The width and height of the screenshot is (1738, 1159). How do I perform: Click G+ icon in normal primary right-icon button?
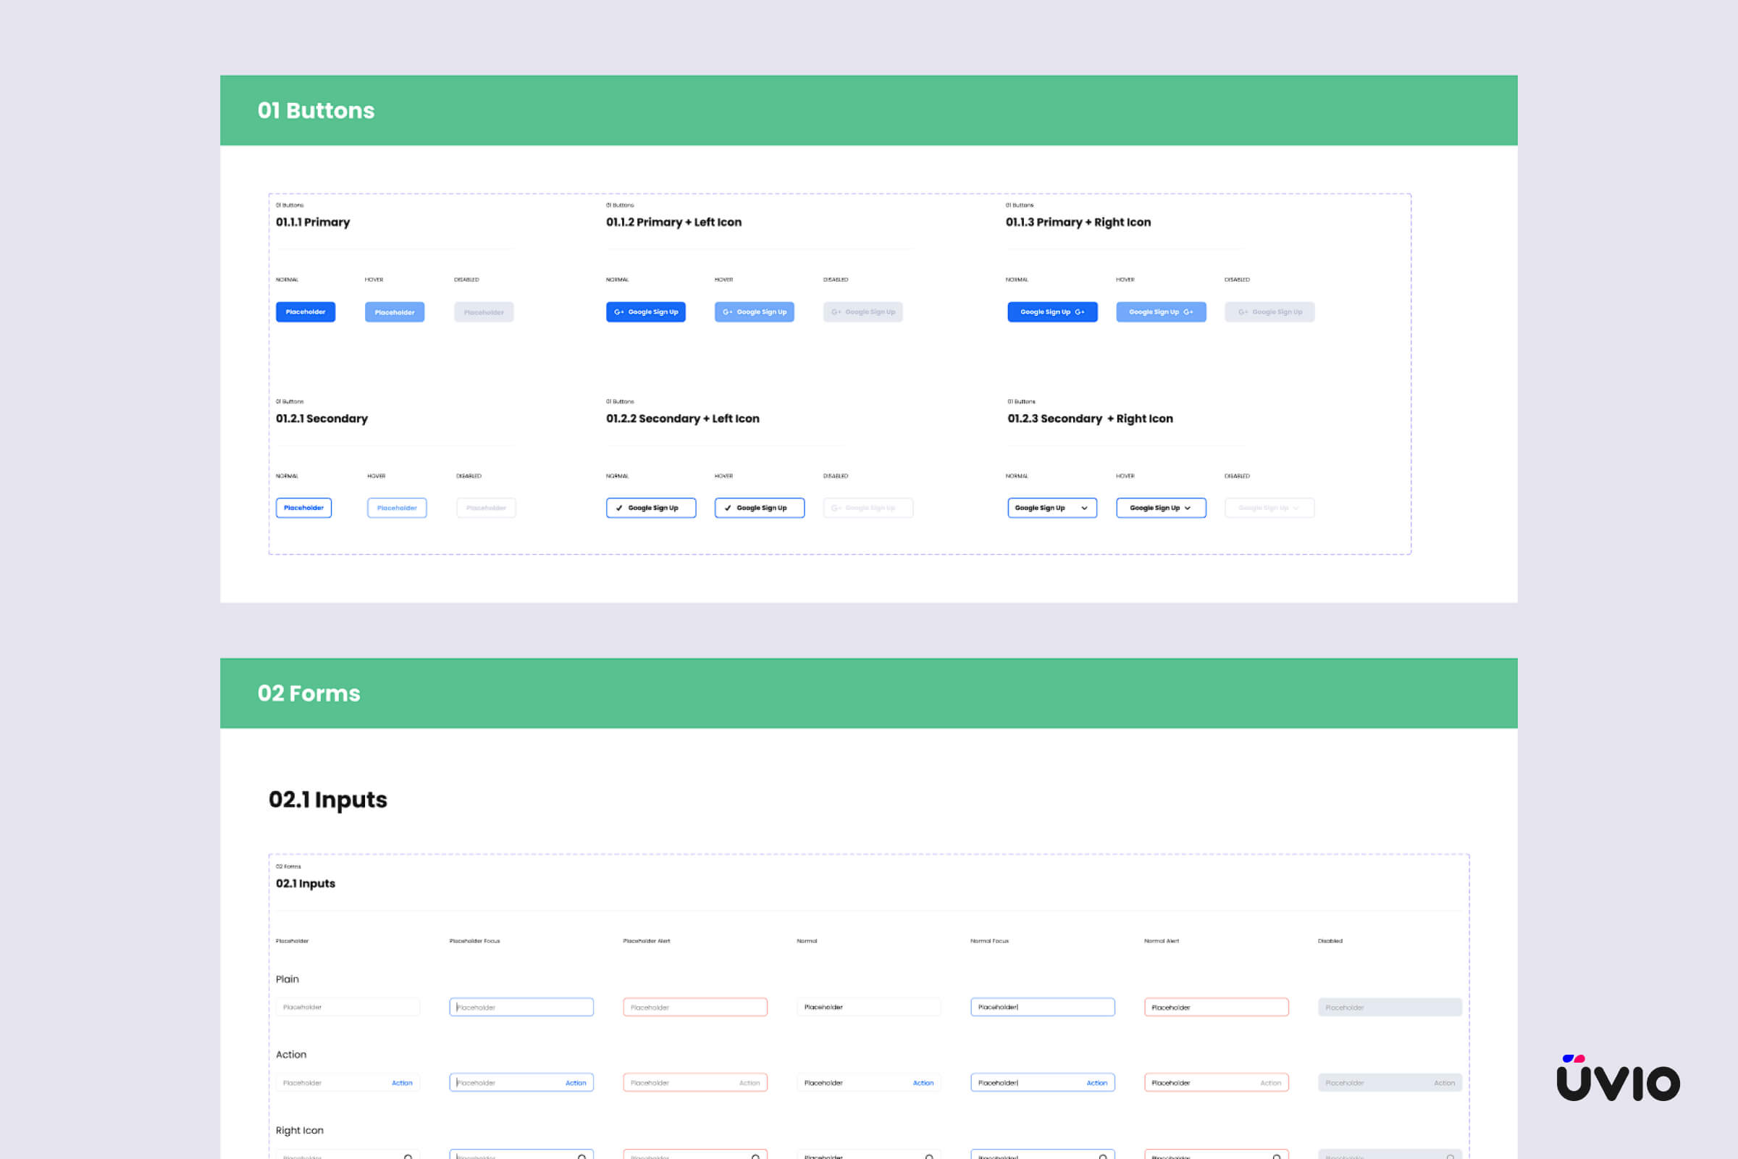pyautogui.click(x=1080, y=312)
